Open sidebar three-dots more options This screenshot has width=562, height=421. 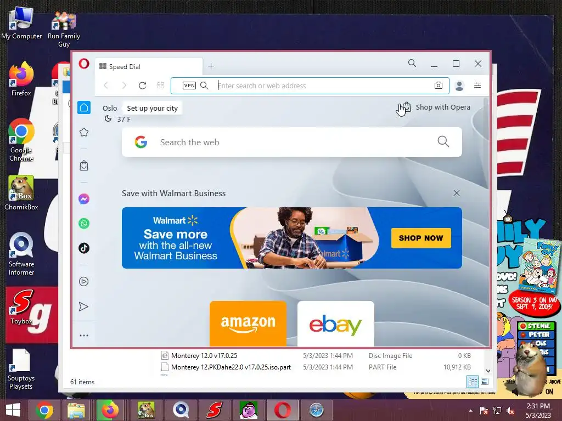click(84, 335)
